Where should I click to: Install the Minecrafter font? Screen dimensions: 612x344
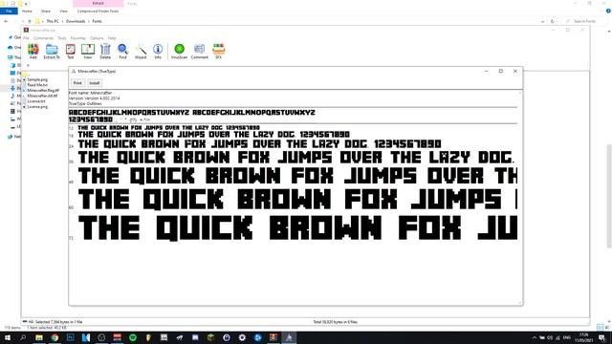click(x=95, y=83)
